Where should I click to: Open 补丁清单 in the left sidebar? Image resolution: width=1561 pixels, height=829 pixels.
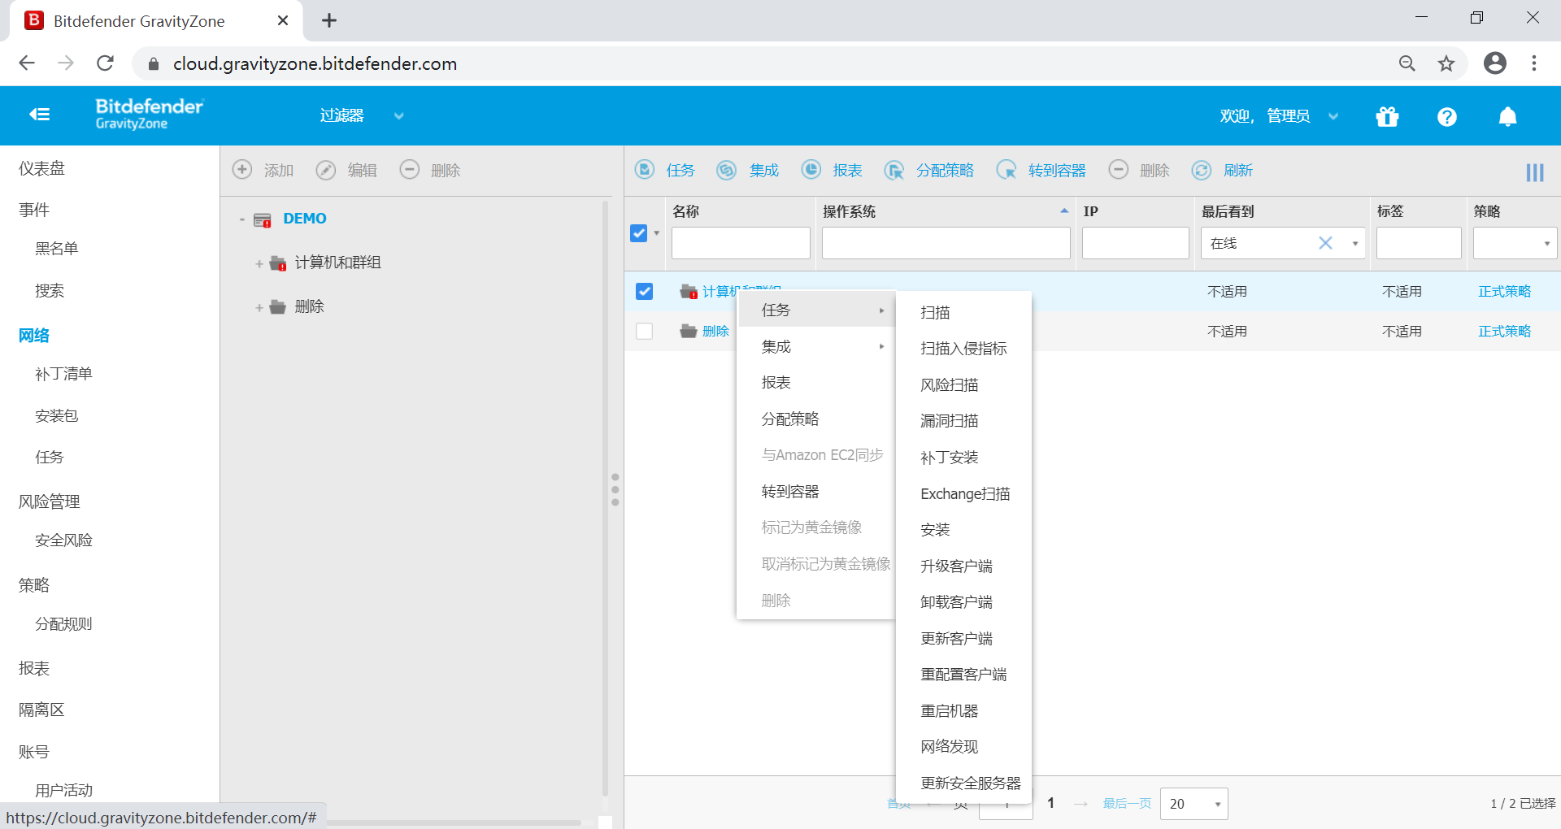pos(63,374)
